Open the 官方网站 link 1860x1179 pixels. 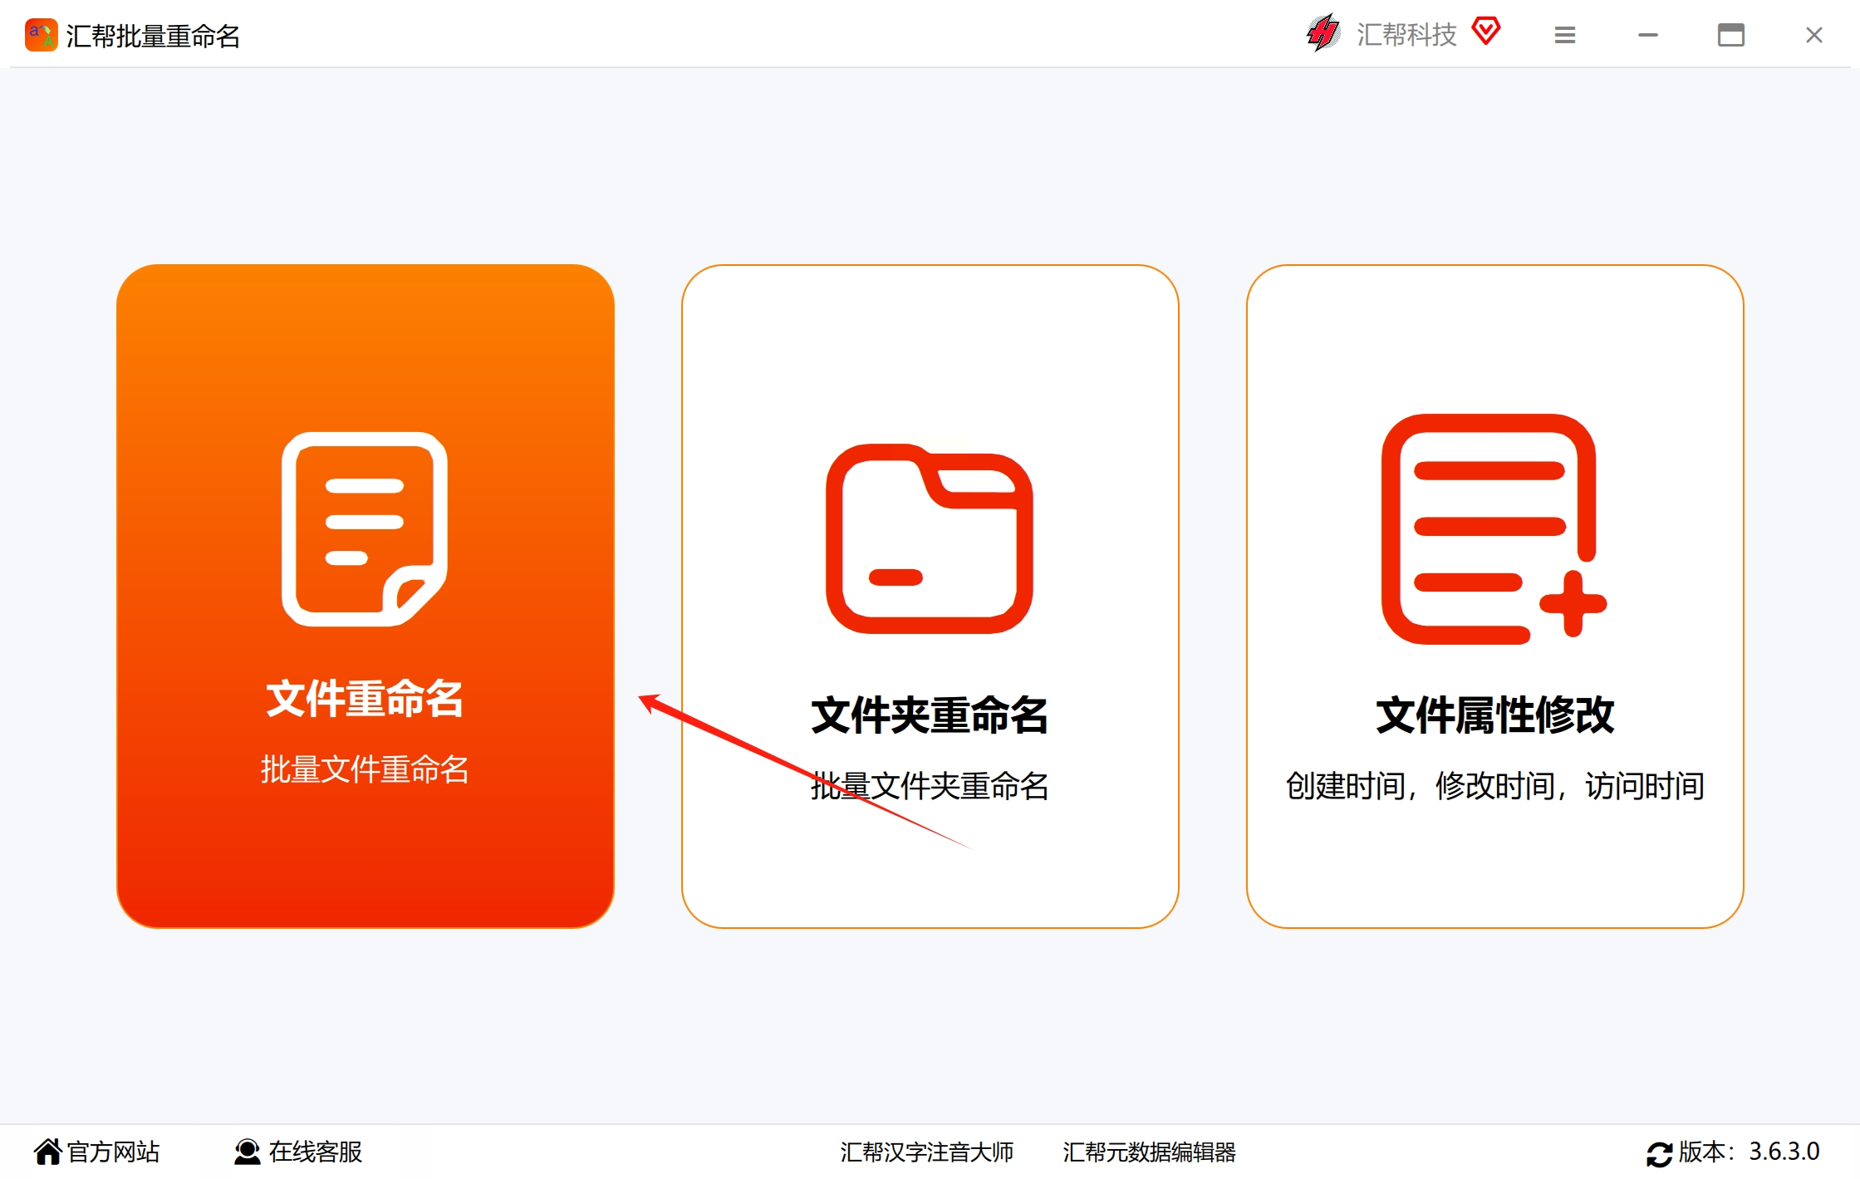(x=113, y=1152)
